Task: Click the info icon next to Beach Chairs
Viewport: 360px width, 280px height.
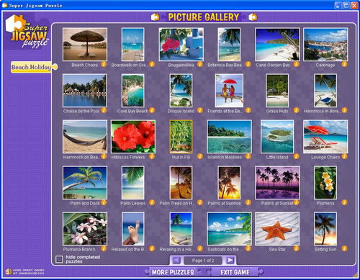Action: coord(104,64)
